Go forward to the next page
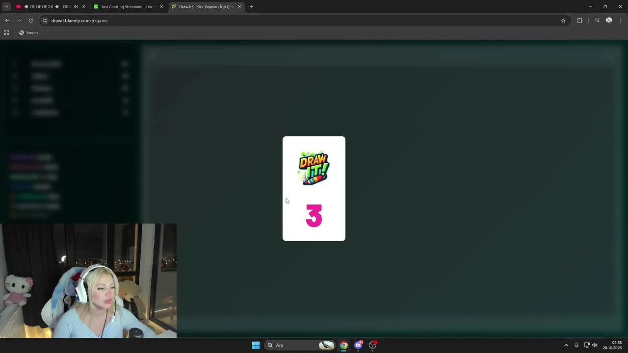628x353 pixels. tap(19, 21)
